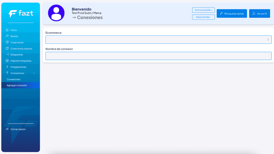Click the fazt logo in sidebar
This screenshot has width=274, height=154.
[x=21, y=14]
